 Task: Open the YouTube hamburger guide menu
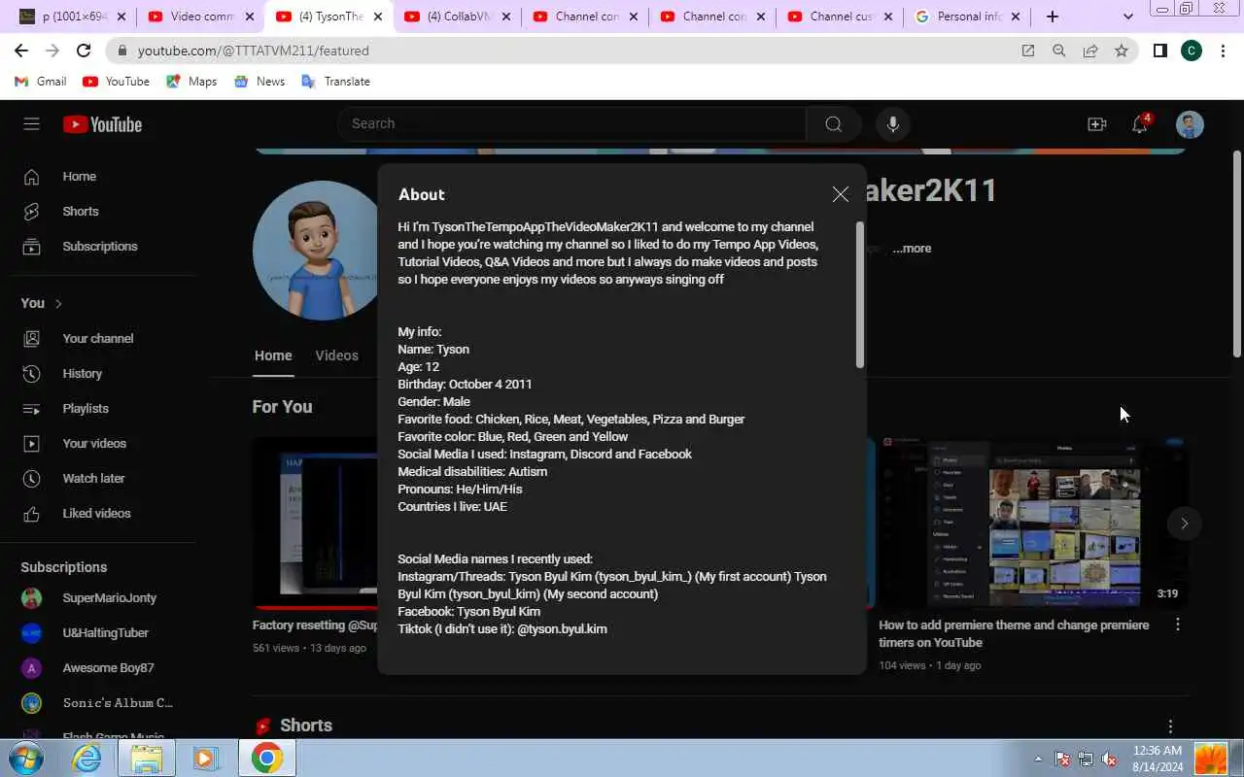31,123
